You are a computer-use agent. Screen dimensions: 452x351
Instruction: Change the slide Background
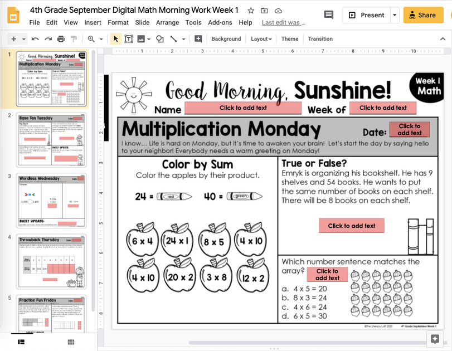tap(226, 39)
